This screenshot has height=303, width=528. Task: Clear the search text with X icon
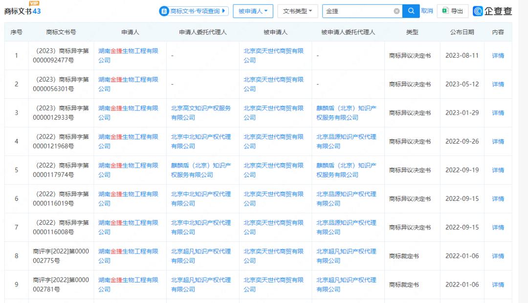[x=396, y=11]
